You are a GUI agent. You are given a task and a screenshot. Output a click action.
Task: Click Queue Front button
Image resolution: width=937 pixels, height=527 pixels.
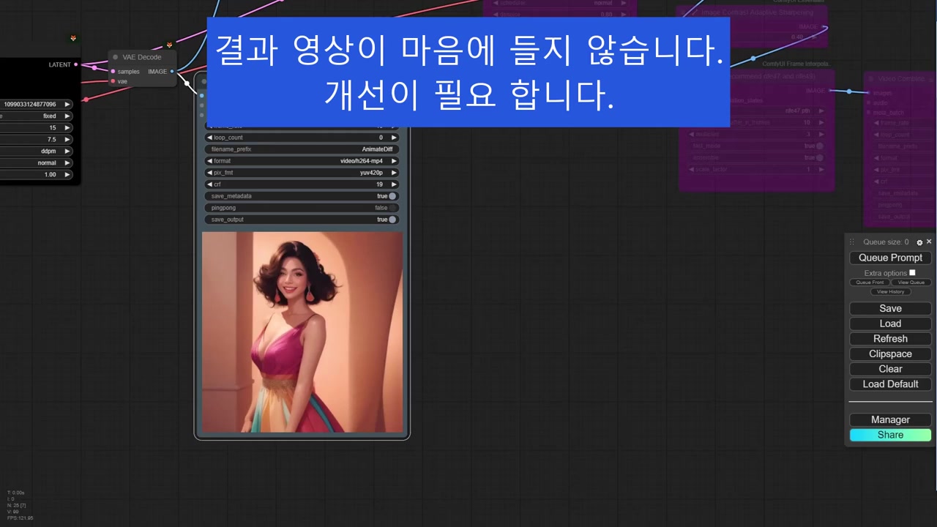tap(870, 283)
